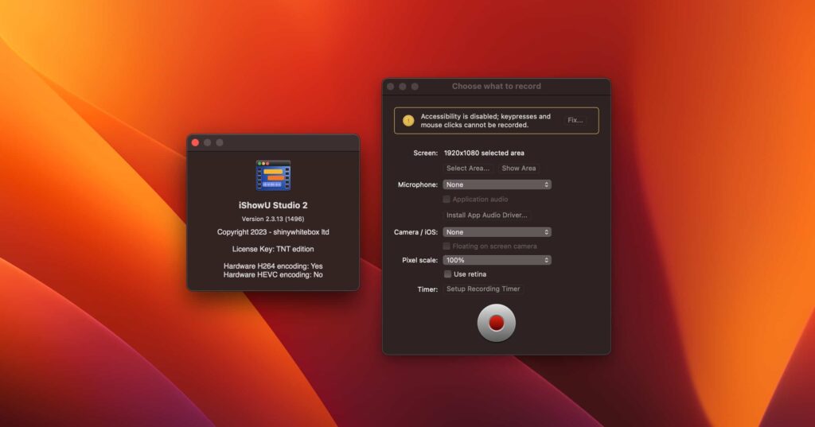Click the Timer: label
Screen dimensions: 815x427
tap(427, 289)
